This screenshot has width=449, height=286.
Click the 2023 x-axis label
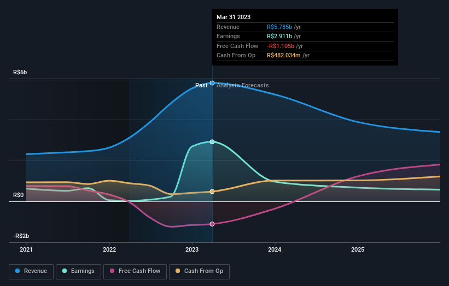click(x=192, y=250)
